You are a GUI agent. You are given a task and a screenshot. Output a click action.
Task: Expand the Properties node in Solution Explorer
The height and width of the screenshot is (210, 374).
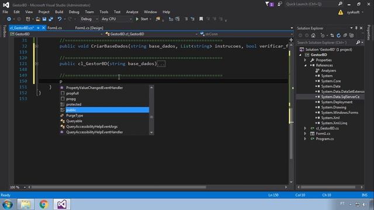pyautogui.click(x=305, y=60)
